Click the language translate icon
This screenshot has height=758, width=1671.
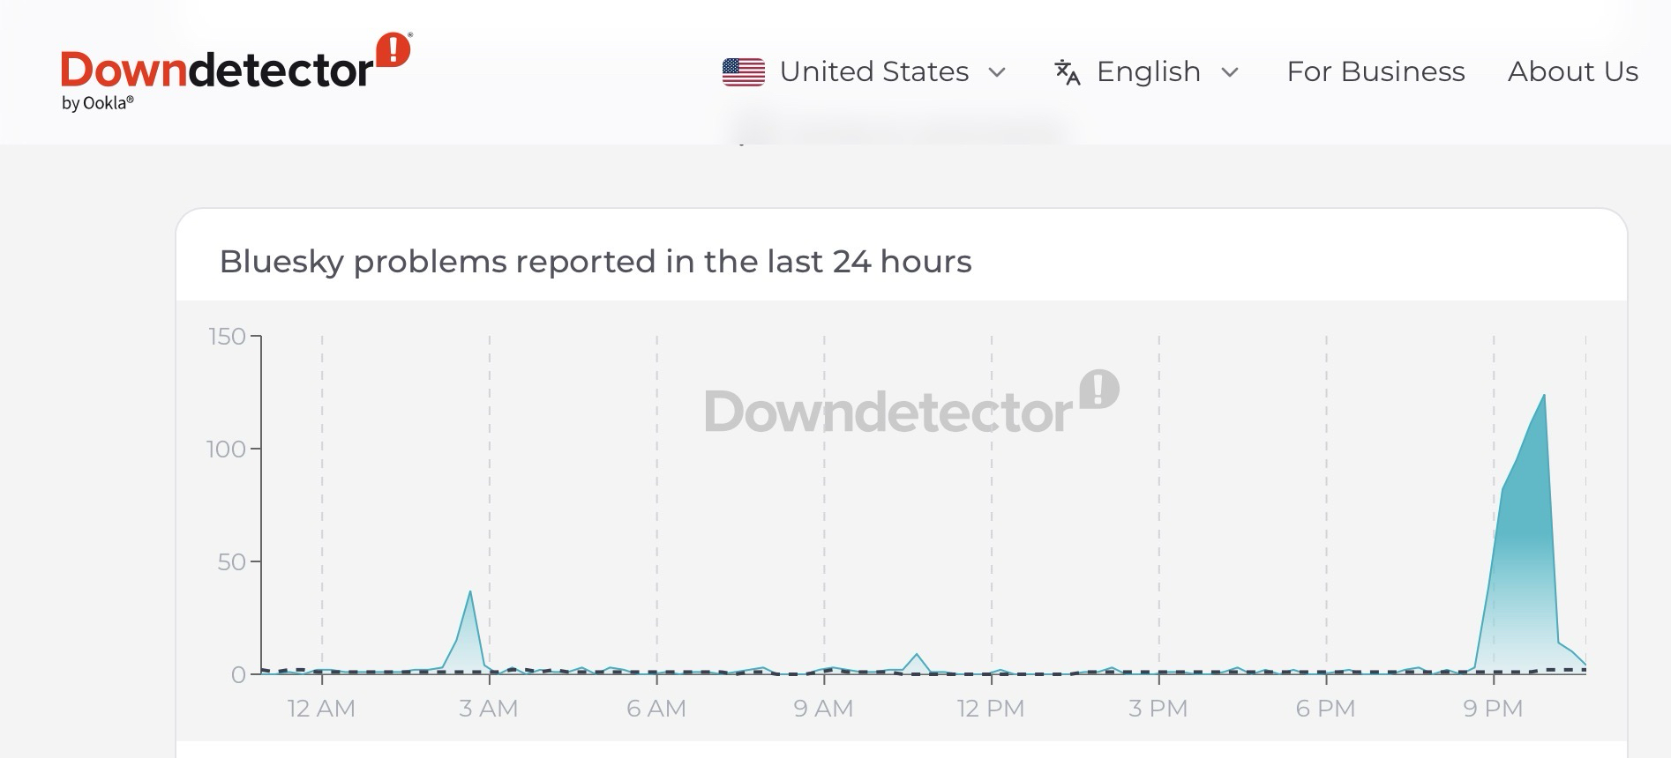point(1067,72)
